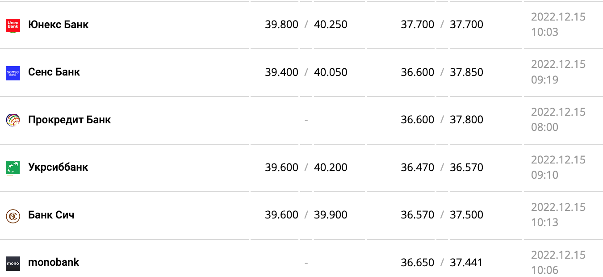Screen dimensions: 603x277
Task: Select Банк Сич rate 39.600 / 39.900
Action: point(306,215)
